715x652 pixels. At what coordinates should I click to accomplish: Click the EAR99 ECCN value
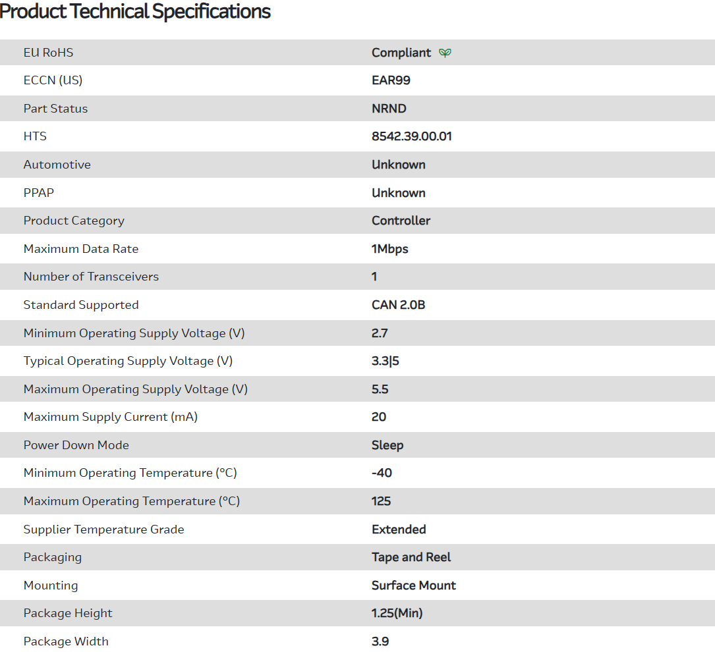click(x=391, y=80)
